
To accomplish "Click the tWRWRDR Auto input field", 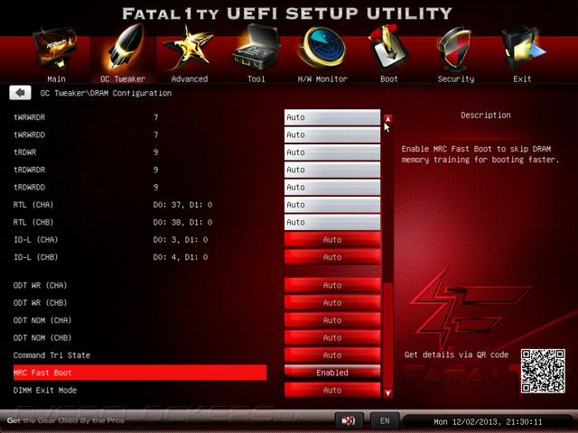I will [x=332, y=117].
